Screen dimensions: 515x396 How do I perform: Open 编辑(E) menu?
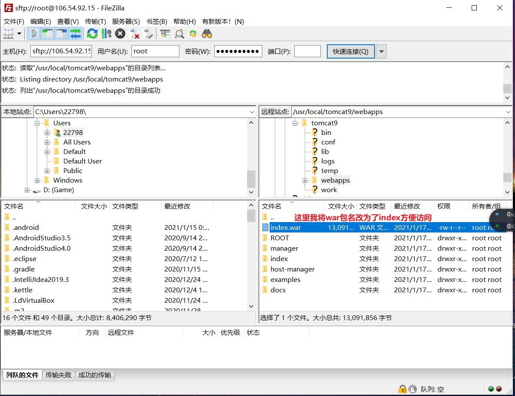(x=41, y=22)
